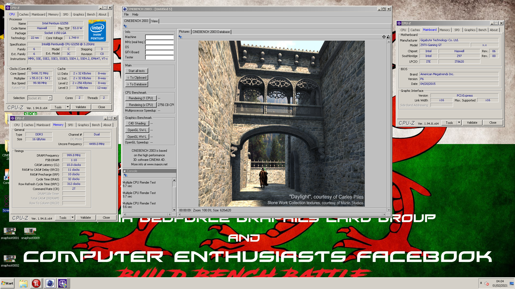Run Rendering (x CPU) benchmark
The image size is (515, 289).
141,105
